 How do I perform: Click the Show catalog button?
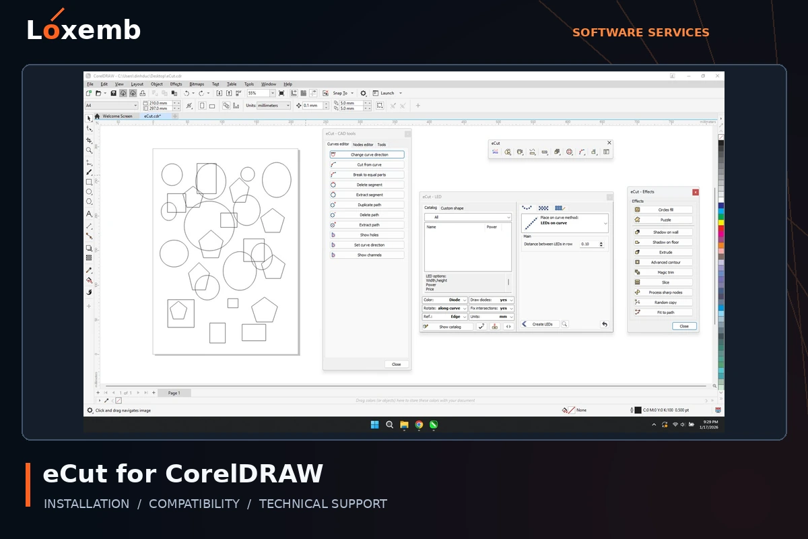point(447,327)
